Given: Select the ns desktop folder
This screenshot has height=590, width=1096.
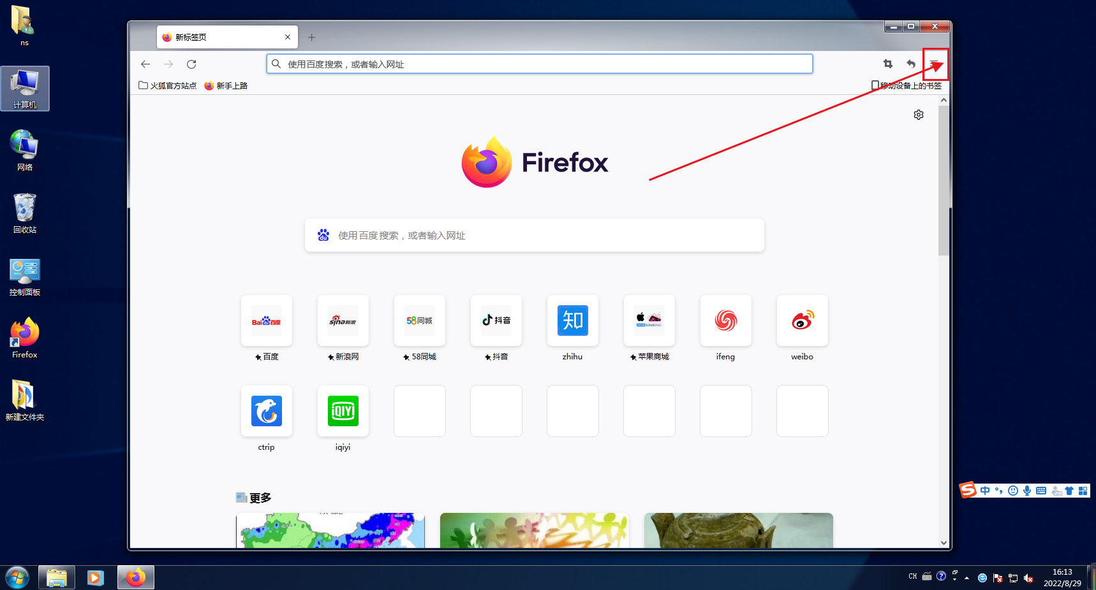Looking at the screenshot, I should (24, 25).
